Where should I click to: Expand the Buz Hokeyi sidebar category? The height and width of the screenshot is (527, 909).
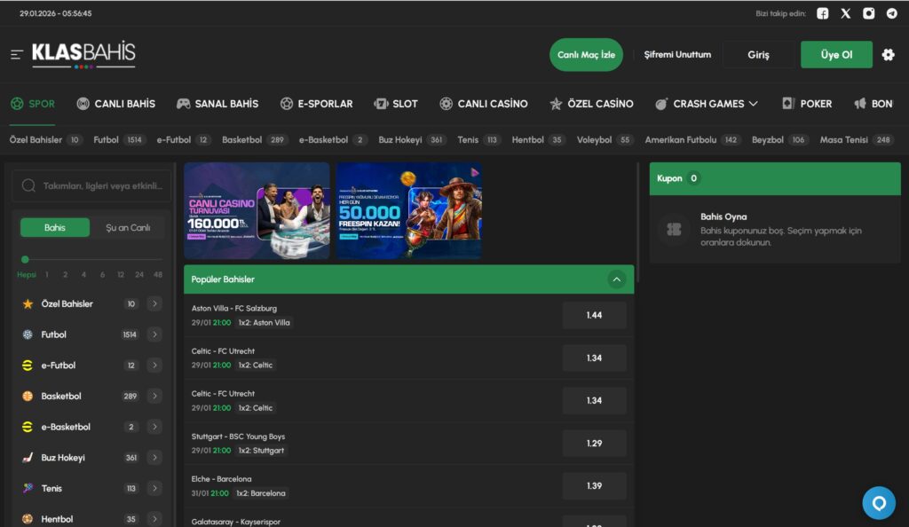click(x=154, y=458)
